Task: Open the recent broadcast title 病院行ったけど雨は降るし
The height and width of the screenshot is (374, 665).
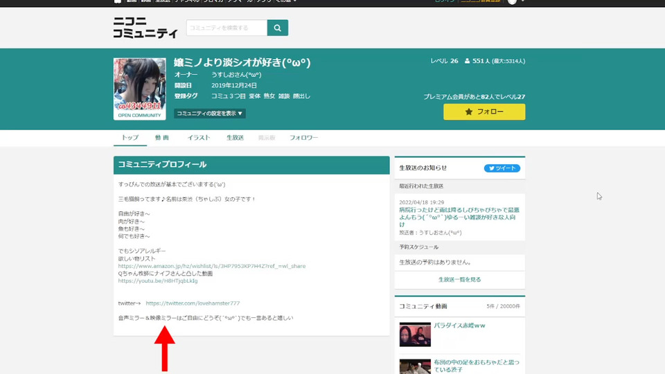Action: (x=459, y=217)
